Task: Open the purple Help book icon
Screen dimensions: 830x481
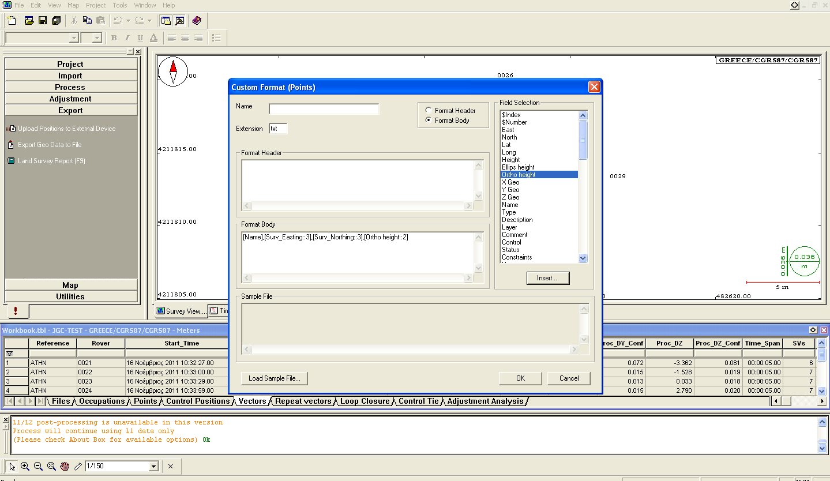Action: click(x=197, y=21)
